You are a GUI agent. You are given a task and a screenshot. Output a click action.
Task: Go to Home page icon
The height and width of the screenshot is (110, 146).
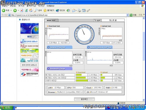click(x=31, y=10)
